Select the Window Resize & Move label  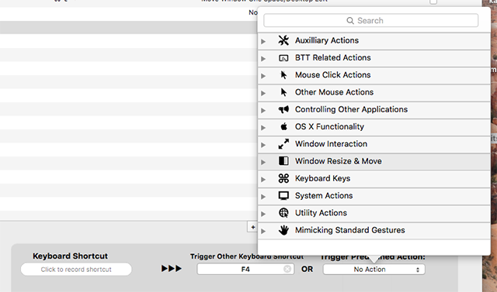point(339,161)
